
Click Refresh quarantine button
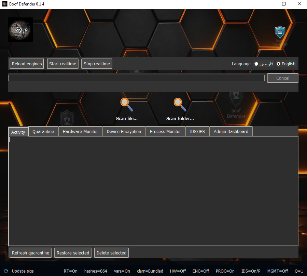point(30,253)
